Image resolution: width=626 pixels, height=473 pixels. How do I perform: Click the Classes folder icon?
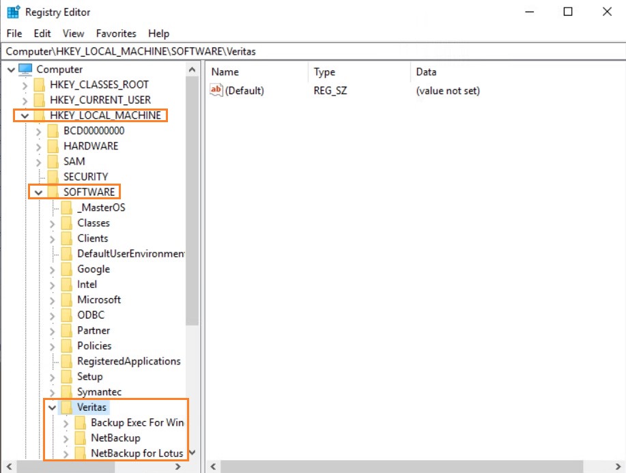(x=67, y=223)
